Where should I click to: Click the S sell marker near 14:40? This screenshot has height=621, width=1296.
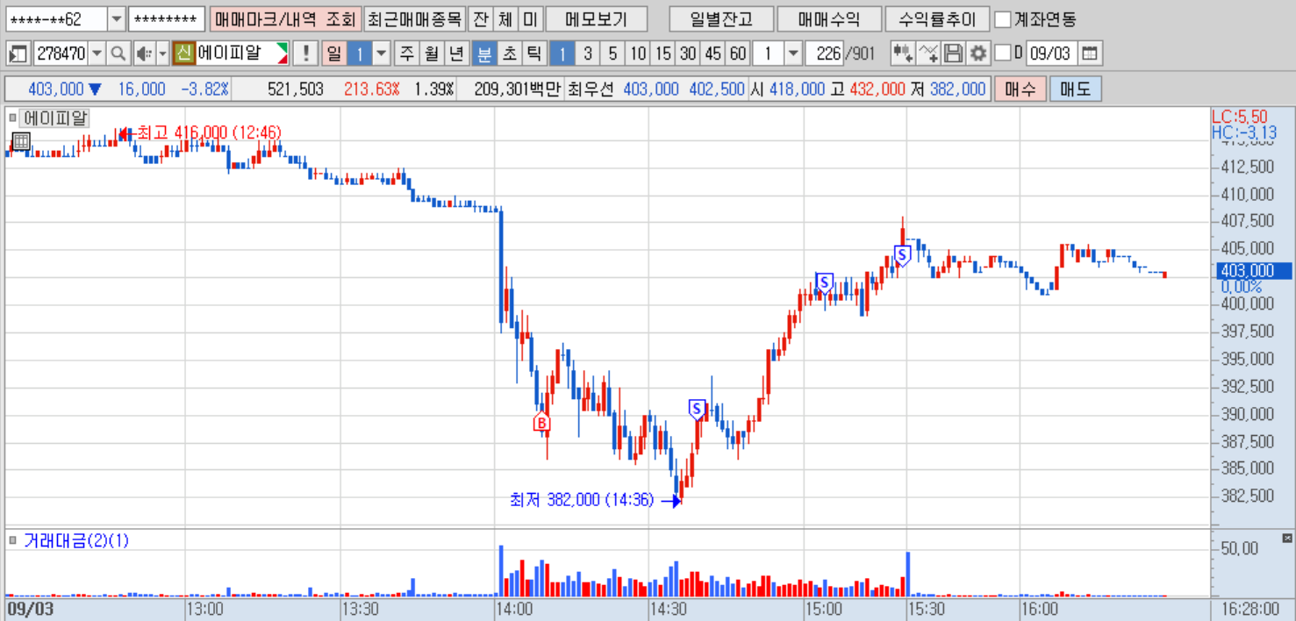tap(697, 408)
